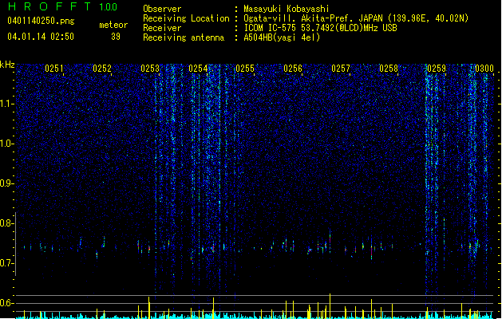The width and height of the screenshot is (502, 319).
Task: Click the 0254 time marker
Action: pyautogui.click(x=198, y=68)
